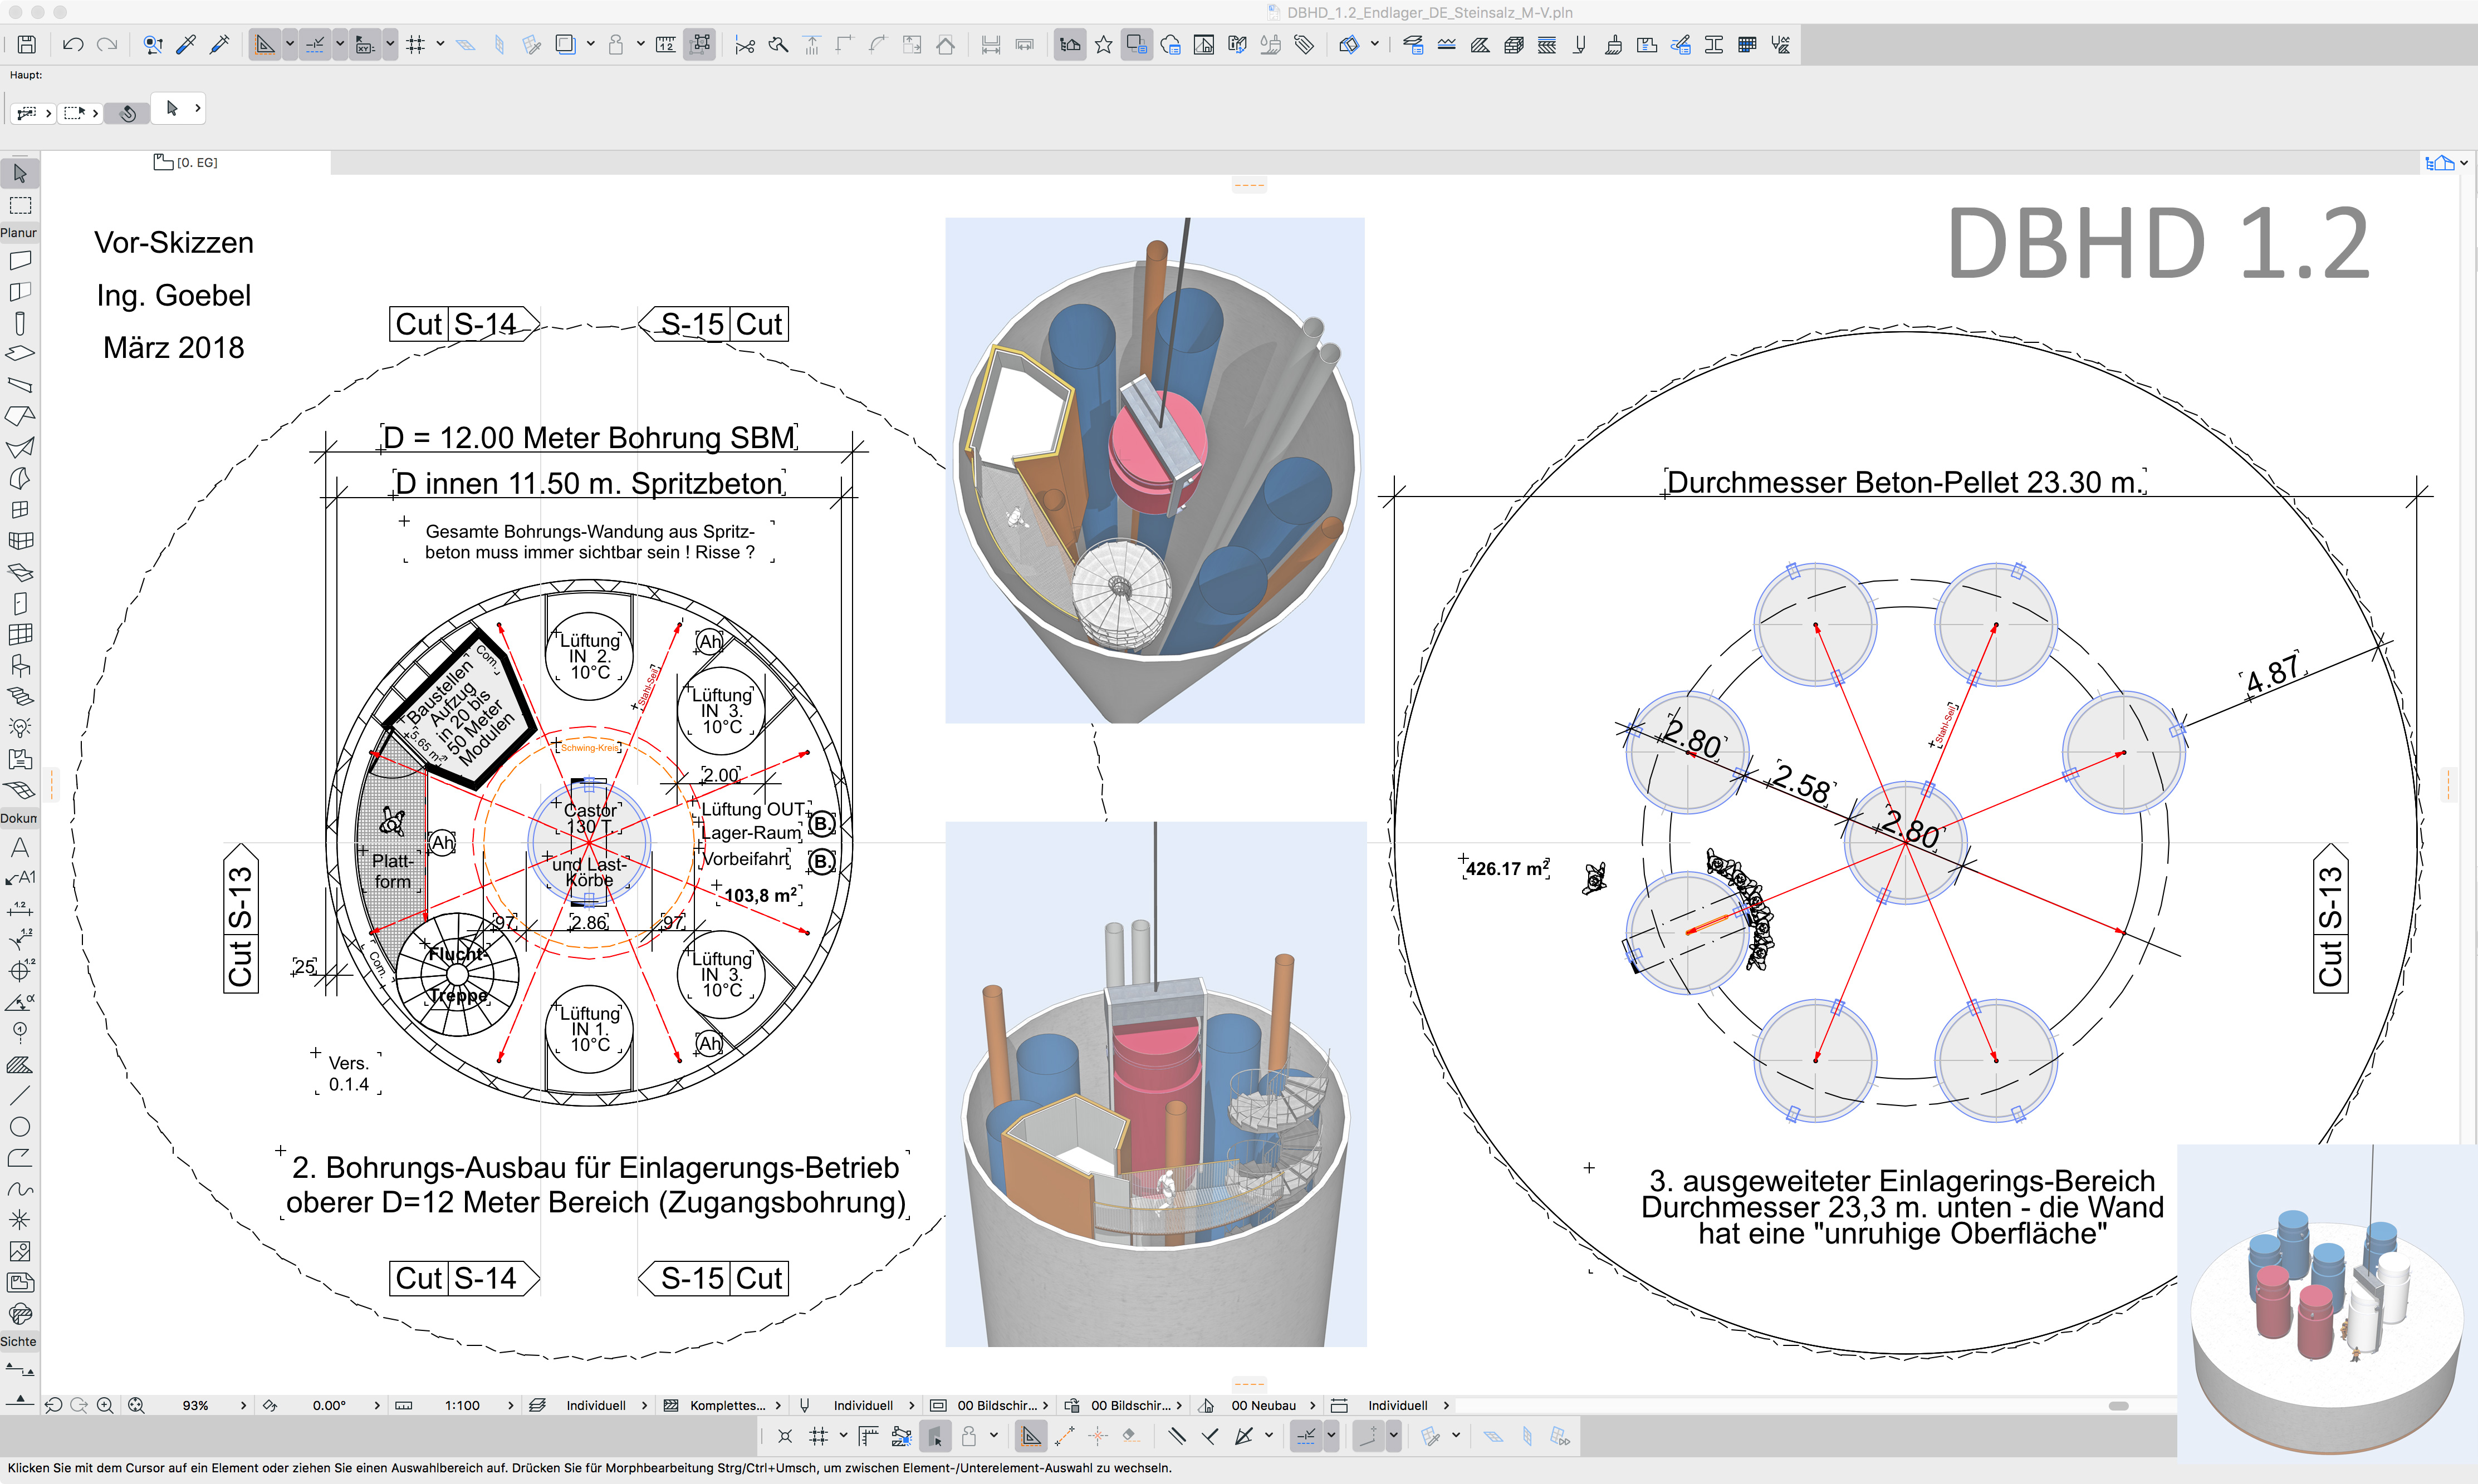The width and height of the screenshot is (2478, 1484).
Task: Open the Dokument toolbox section header
Action: click(19, 818)
